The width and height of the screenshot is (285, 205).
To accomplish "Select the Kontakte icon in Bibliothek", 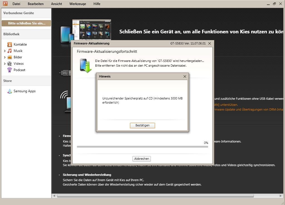I will pyautogui.click(x=9, y=44).
